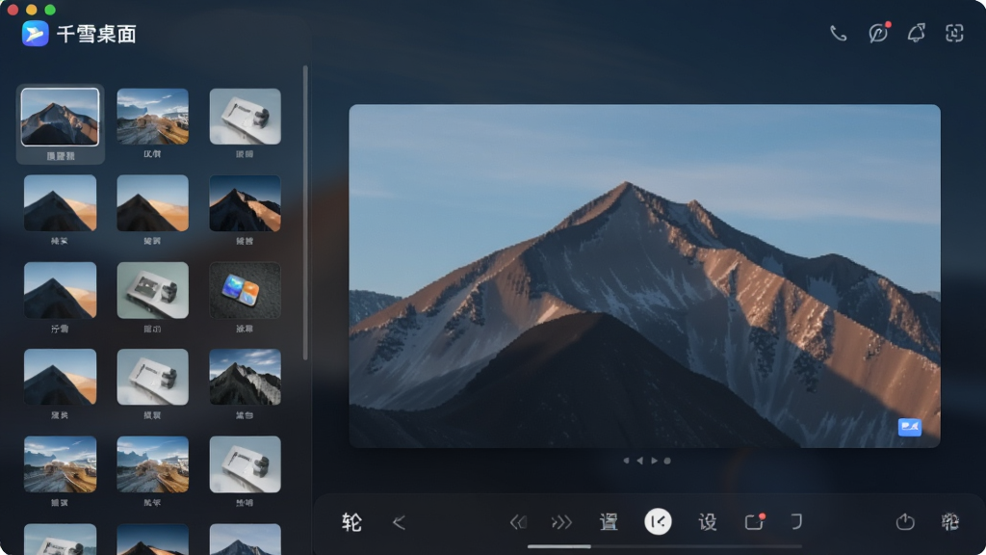Click the blue 千雪桌面 app logo
The image size is (986, 555).
tap(36, 34)
